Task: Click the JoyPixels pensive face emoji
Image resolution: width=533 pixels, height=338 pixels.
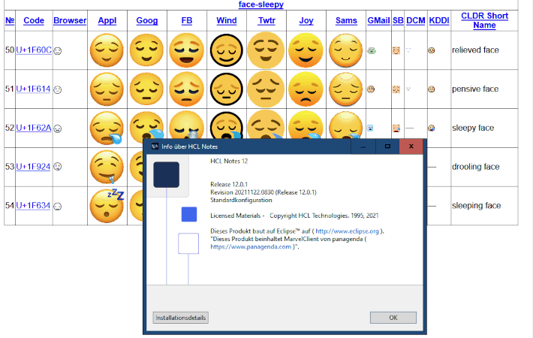Action: [306, 89]
